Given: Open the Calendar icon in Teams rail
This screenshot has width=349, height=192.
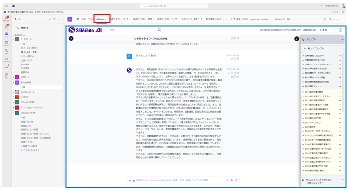Looking at the screenshot, I should click(7, 43).
